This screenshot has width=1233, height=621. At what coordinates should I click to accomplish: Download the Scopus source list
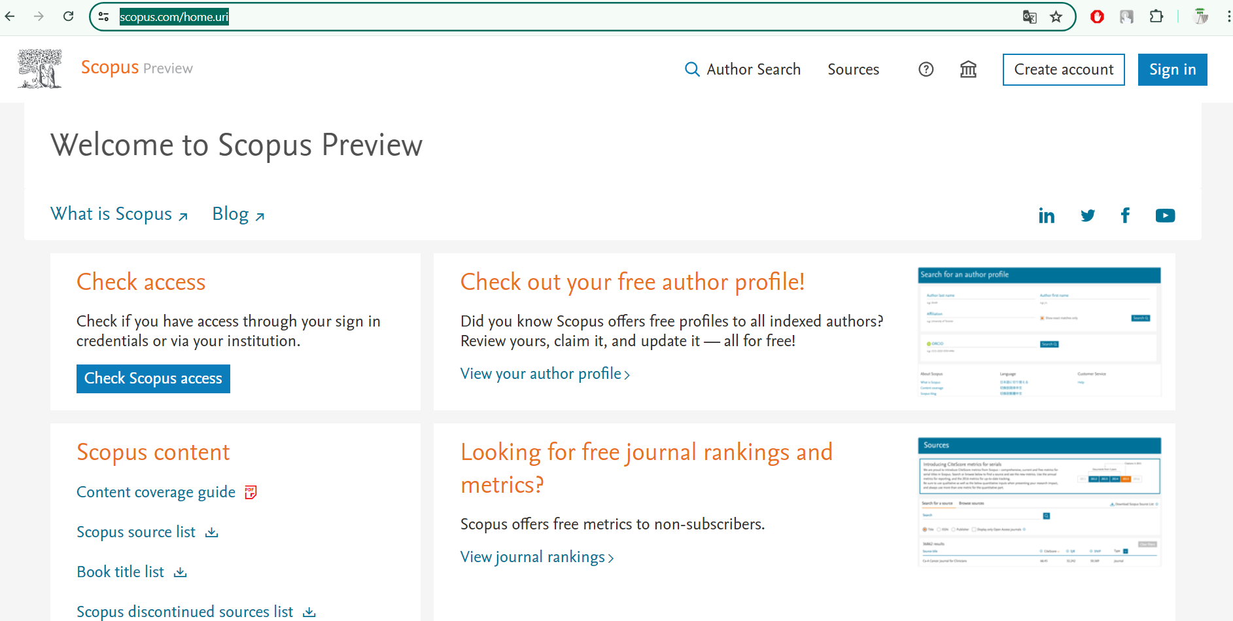136,532
